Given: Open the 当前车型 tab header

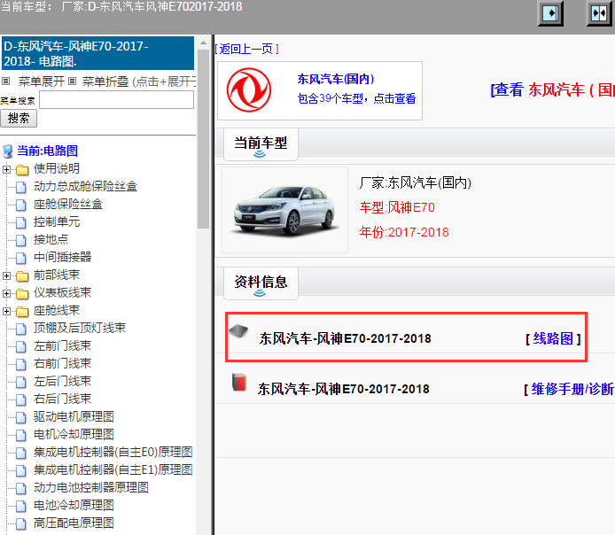Looking at the screenshot, I should (x=261, y=143).
